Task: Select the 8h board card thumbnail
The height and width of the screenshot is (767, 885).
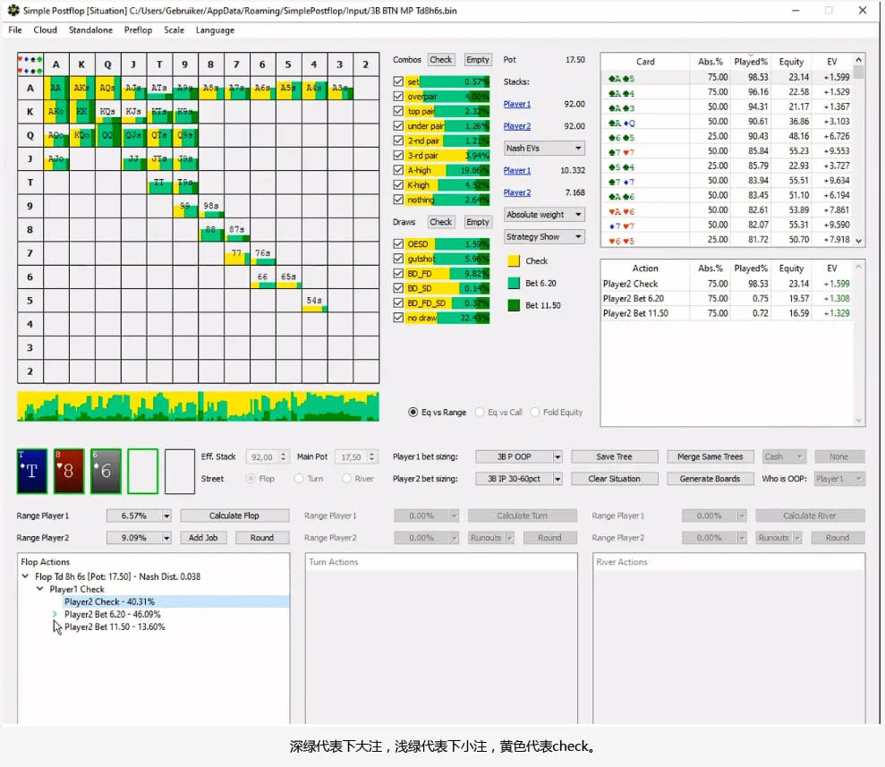Action: 69,471
